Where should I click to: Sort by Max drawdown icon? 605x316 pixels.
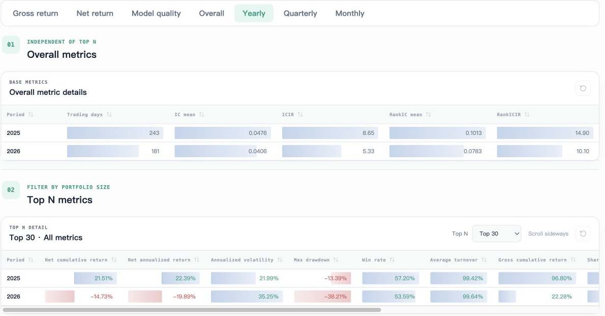point(336,260)
